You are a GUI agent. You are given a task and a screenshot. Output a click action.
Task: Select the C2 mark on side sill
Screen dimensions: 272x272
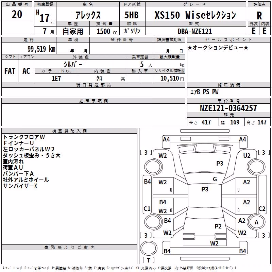(262, 208)
